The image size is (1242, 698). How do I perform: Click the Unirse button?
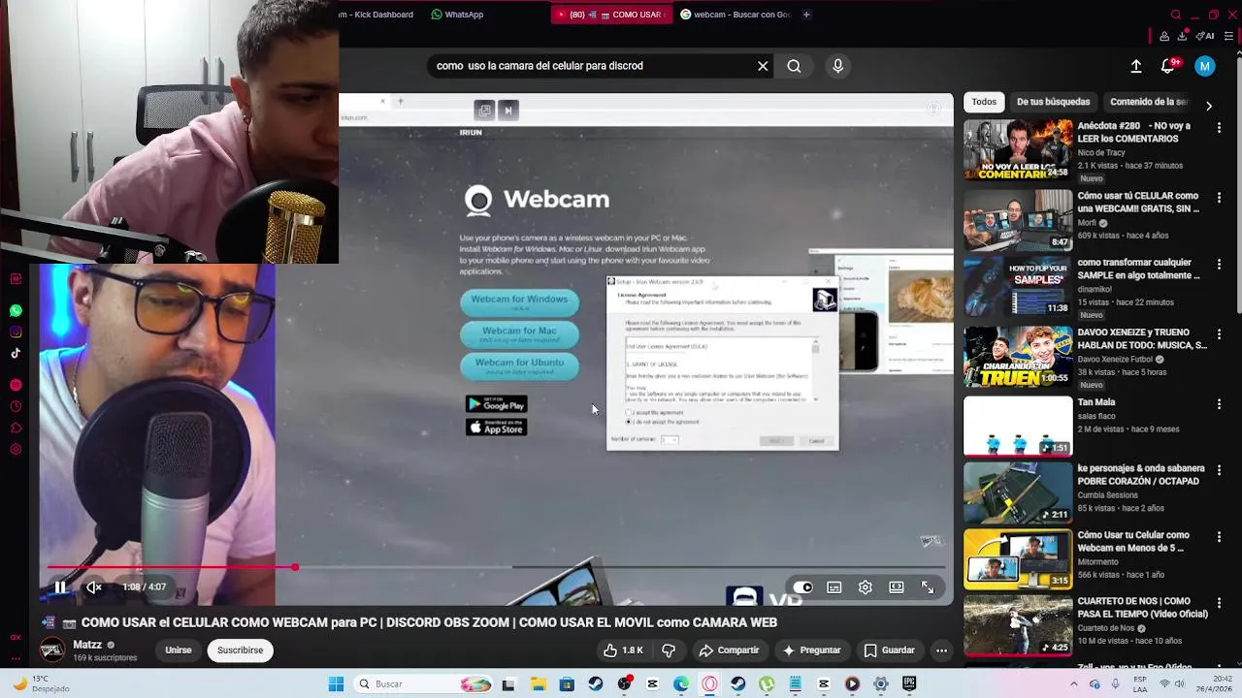pyautogui.click(x=179, y=650)
